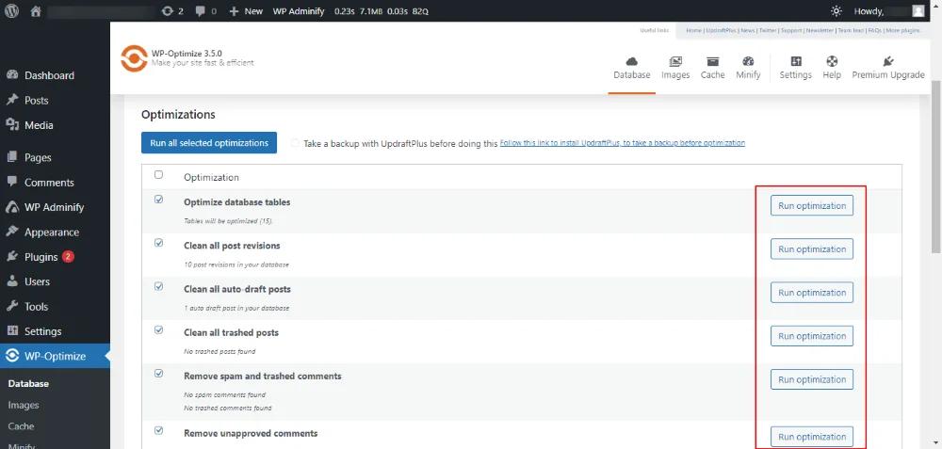Click text "Tables will be optimized (15)."
Viewport: 942px width, 449px height.
pyautogui.click(x=228, y=221)
